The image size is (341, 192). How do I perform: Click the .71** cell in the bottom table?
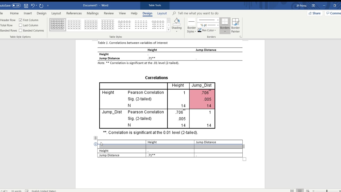click(170, 155)
